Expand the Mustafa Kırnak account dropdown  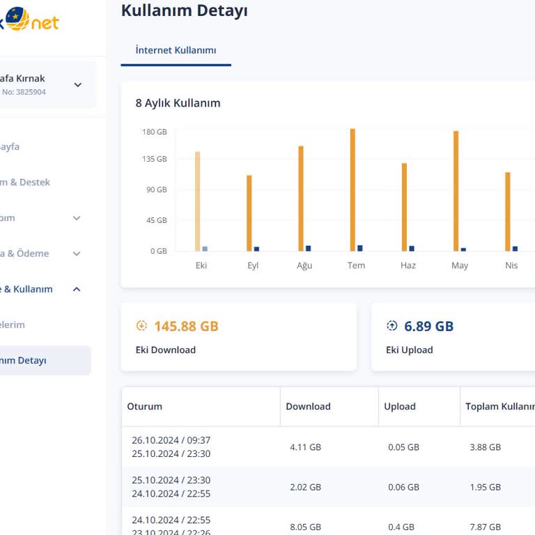pos(77,85)
